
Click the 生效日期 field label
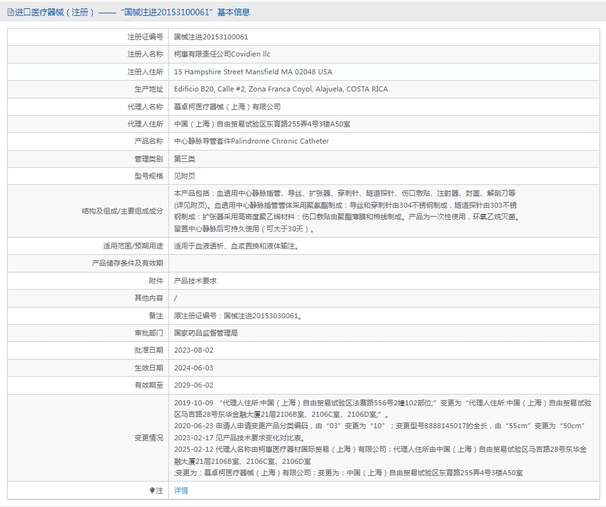coord(149,368)
